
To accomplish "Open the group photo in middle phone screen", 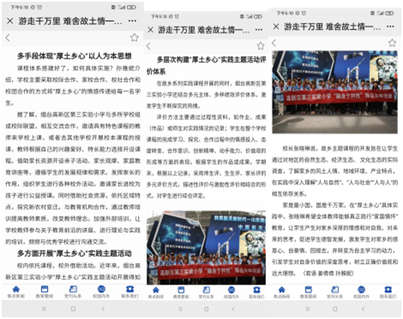I will coord(206,248).
